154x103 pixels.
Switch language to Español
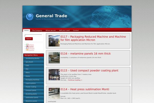(x=31, y=50)
